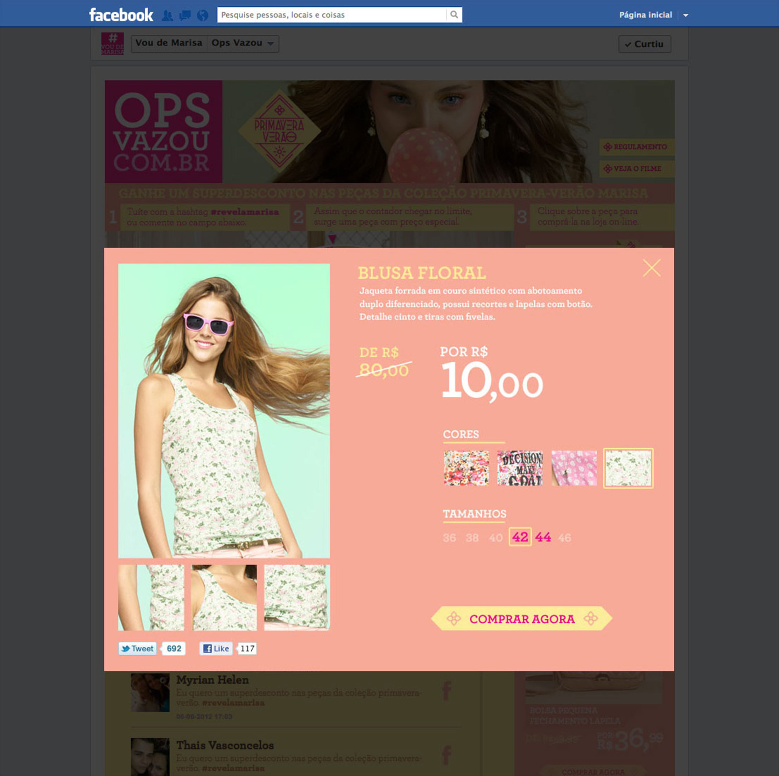
Task: Click the Facebook logo
Action: (x=121, y=15)
